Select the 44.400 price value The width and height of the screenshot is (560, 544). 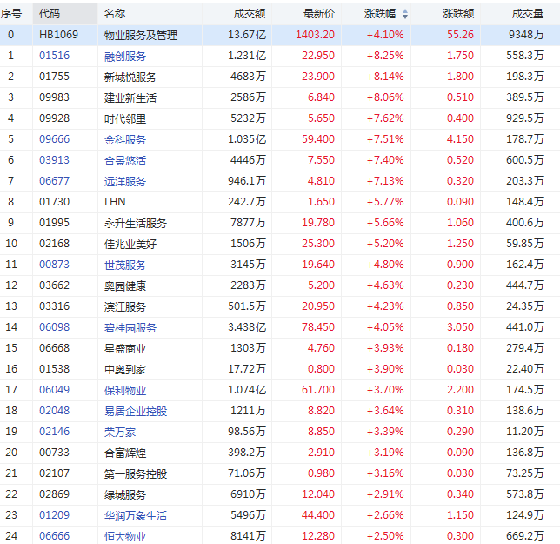click(x=318, y=515)
